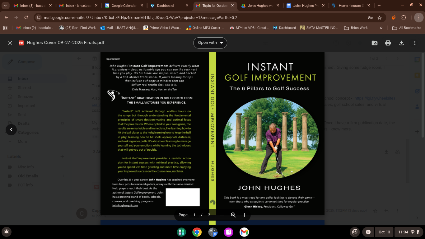
Task: Open the All Bookmarks folder
Action: [407, 28]
